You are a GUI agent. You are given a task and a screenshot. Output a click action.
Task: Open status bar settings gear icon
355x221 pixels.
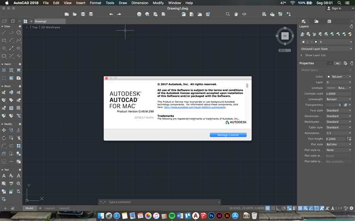pos(351,208)
